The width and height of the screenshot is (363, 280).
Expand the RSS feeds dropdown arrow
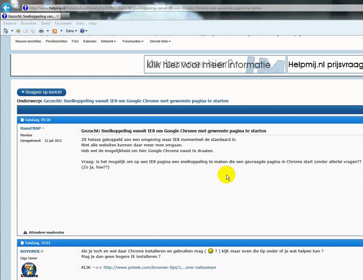click(x=61, y=31)
